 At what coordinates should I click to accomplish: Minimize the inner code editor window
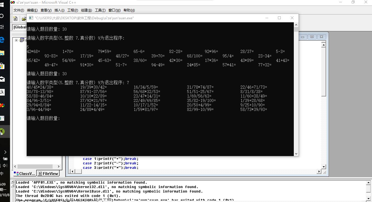302,37
